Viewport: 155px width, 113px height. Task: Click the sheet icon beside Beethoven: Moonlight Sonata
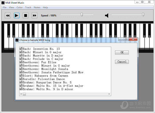tap(21, 69)
